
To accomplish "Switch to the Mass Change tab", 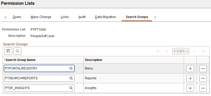I will pos(41,17).
